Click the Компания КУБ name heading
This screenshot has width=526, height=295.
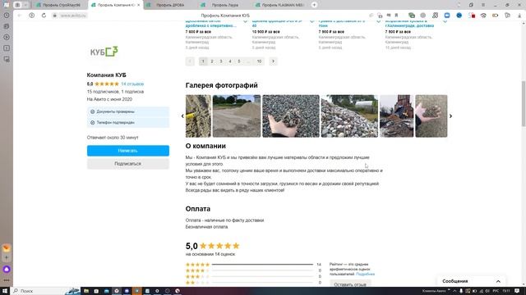pos(106,75)
